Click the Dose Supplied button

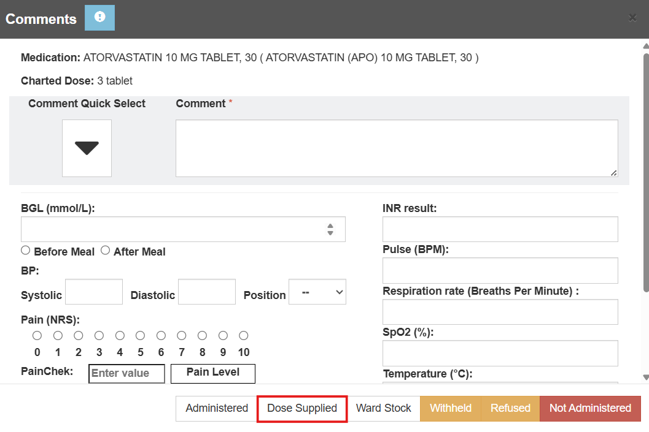302,408
